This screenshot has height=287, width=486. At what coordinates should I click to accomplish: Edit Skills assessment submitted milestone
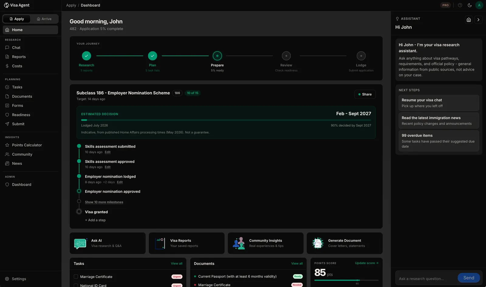108,152
